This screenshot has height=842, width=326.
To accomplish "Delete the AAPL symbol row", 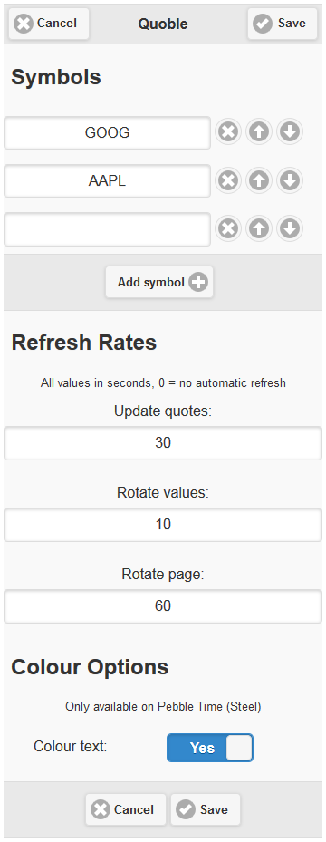I will pyautogui.click(x=228, y=180).
